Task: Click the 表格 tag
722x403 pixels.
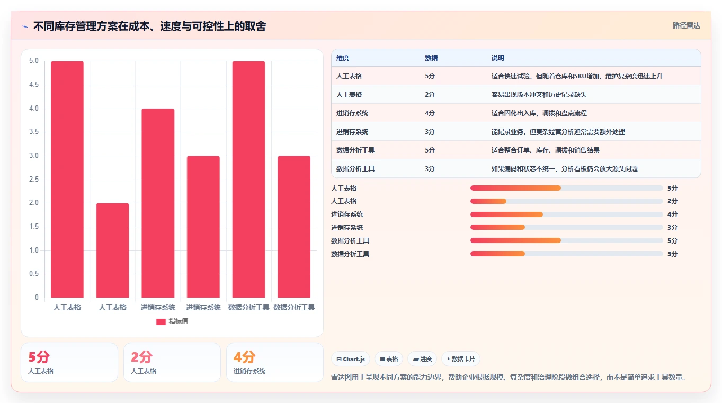Action: click(389, 359)
